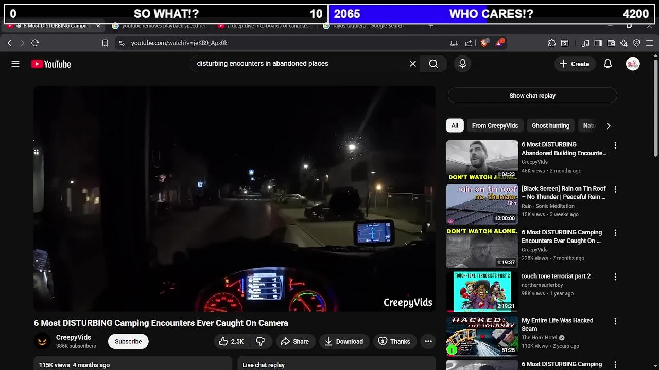Click the share page icon in address bar
Screen dimensions: 659x370
point(469,43)
